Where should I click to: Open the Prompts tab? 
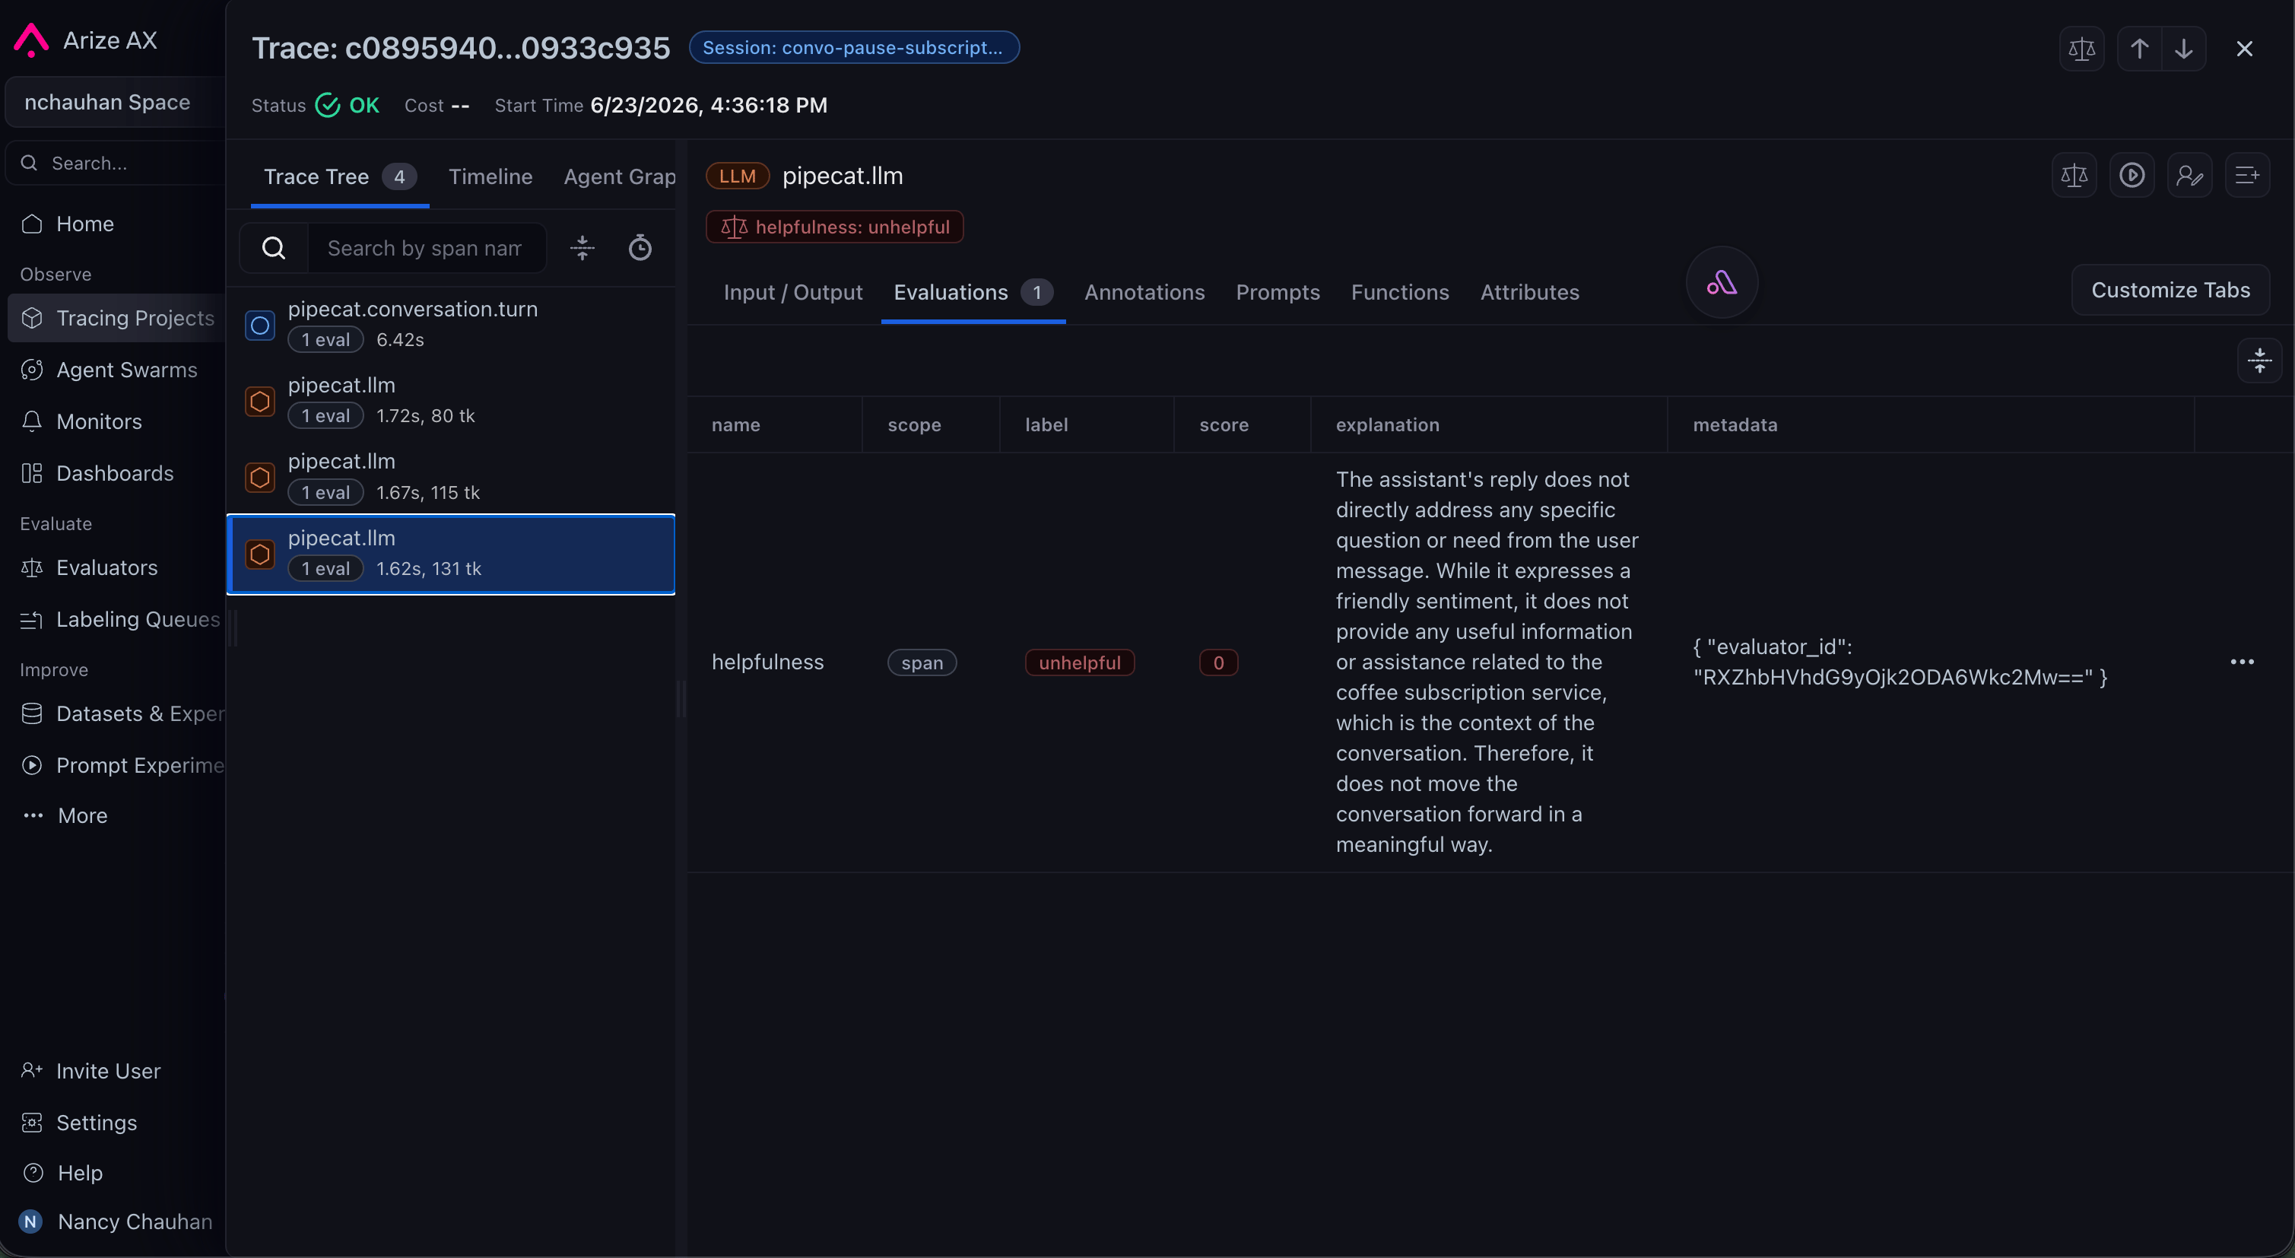click(x=1278, y=292)
